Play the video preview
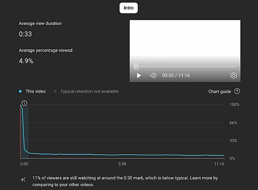Image resolution: width=258 pixels, height=190 pixels. point(139,75)
